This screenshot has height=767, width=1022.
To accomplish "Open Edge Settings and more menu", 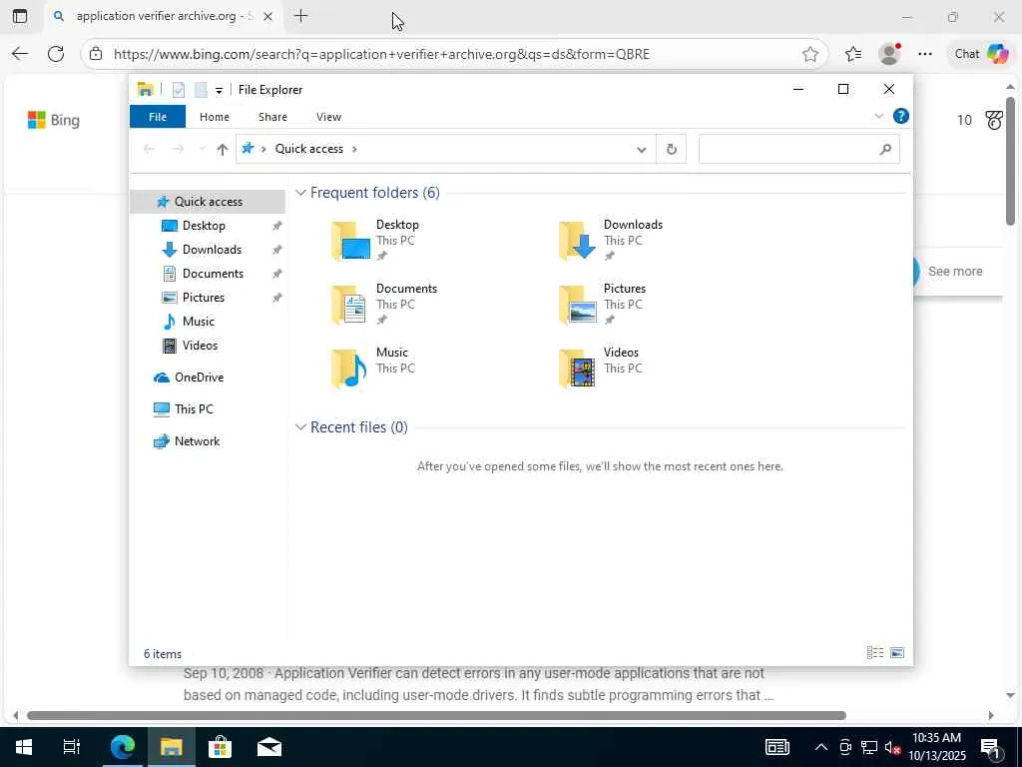I will [x=925, y=54].
